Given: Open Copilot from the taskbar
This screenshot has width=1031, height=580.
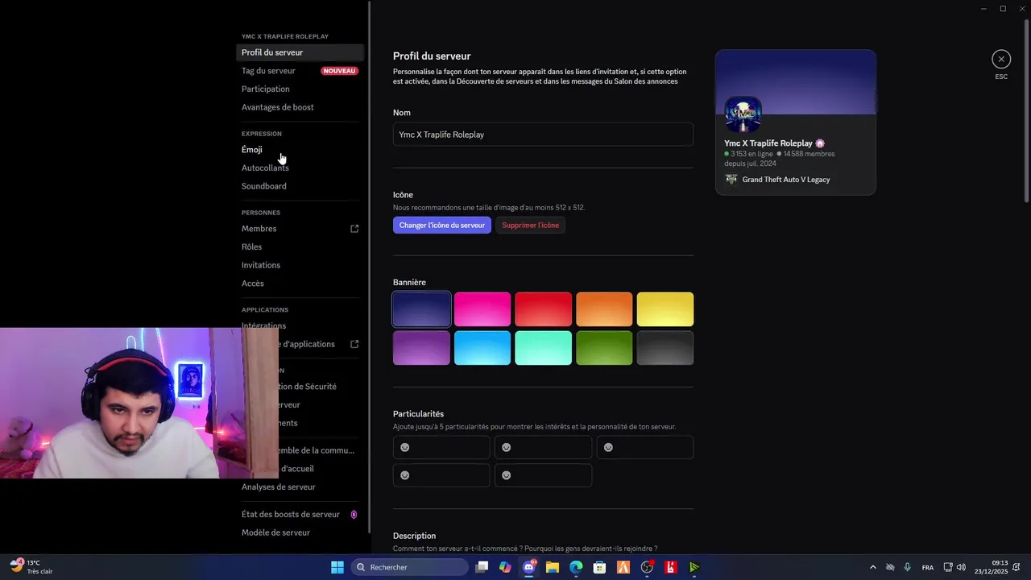Looking at the screenshot, I should coord(505,567).
